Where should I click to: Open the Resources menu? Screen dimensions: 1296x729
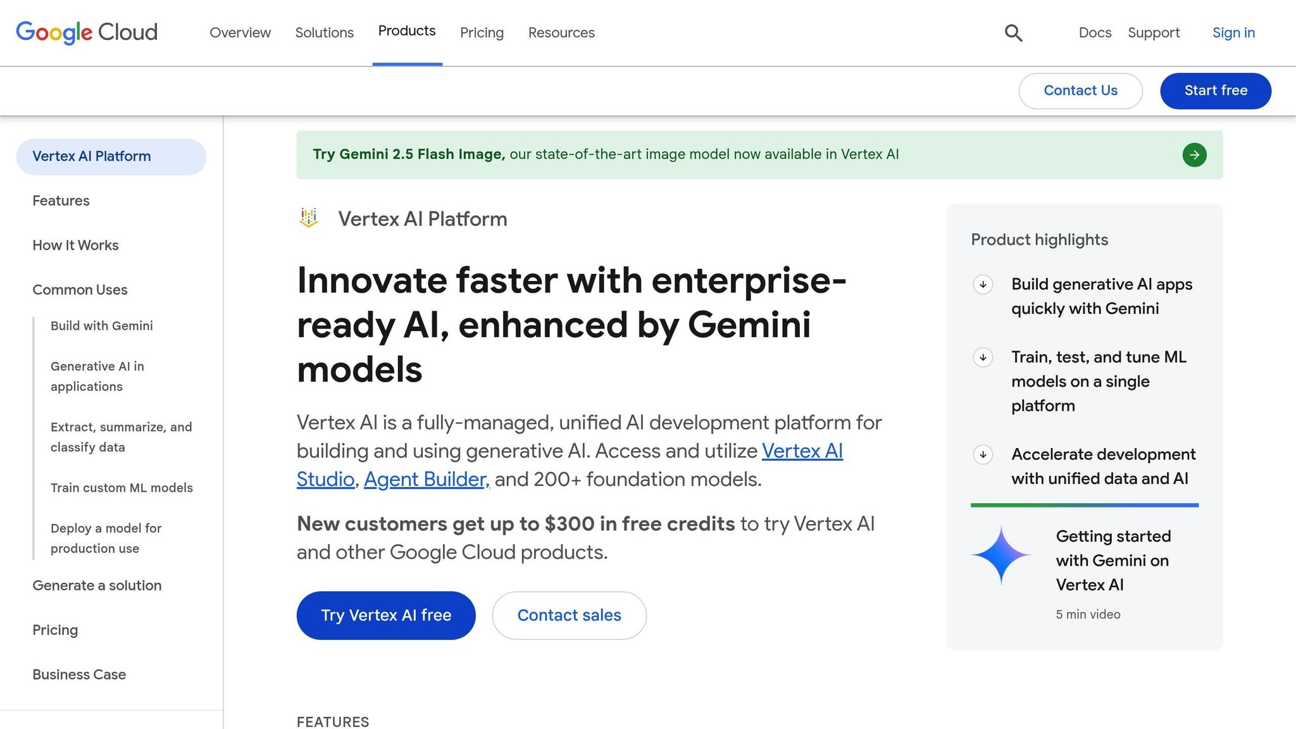561,32
